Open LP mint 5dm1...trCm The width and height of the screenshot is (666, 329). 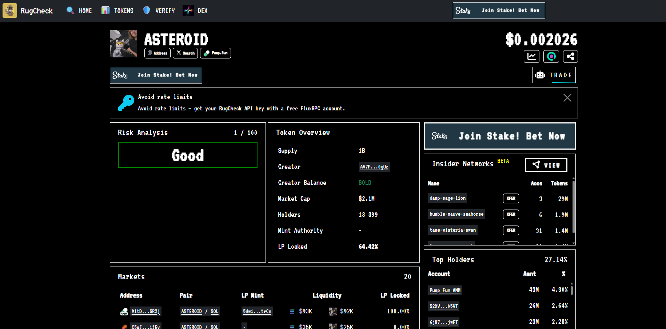pyautogui.click(x=257, y=312)
